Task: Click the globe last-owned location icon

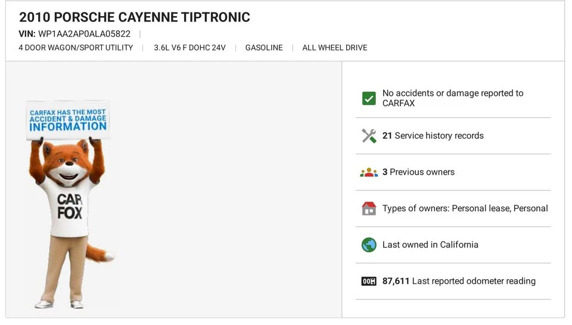Action: click(x=369, y=245)
